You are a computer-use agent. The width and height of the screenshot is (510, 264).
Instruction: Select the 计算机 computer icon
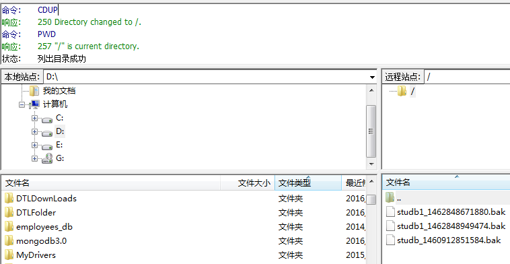34,104
